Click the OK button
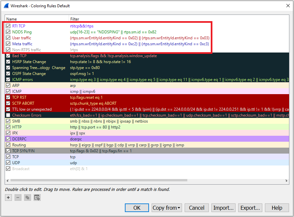The width and height of the screenshot is (294, 217). coord(137,208)
